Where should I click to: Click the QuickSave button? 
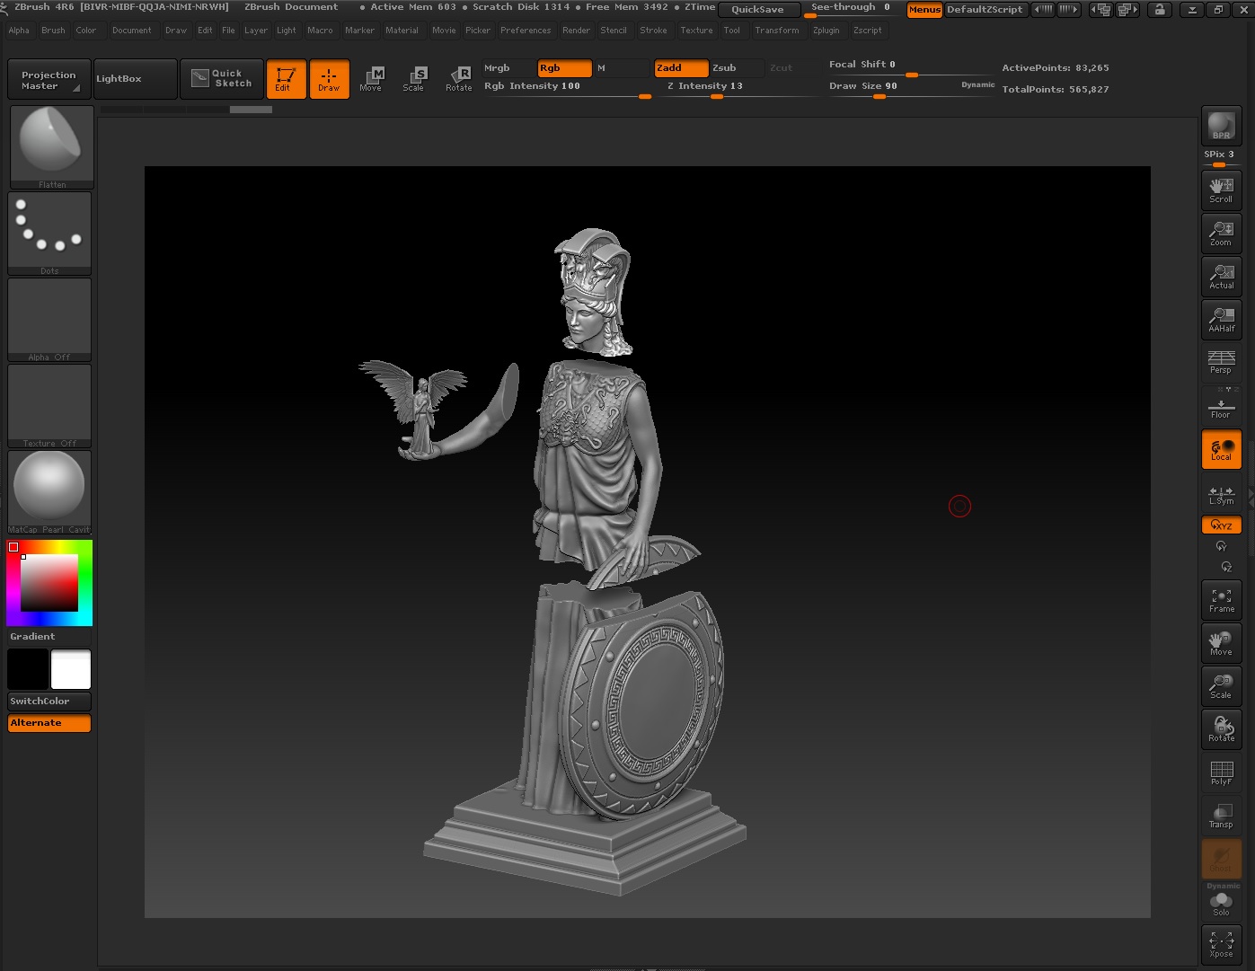coord(758,9)
